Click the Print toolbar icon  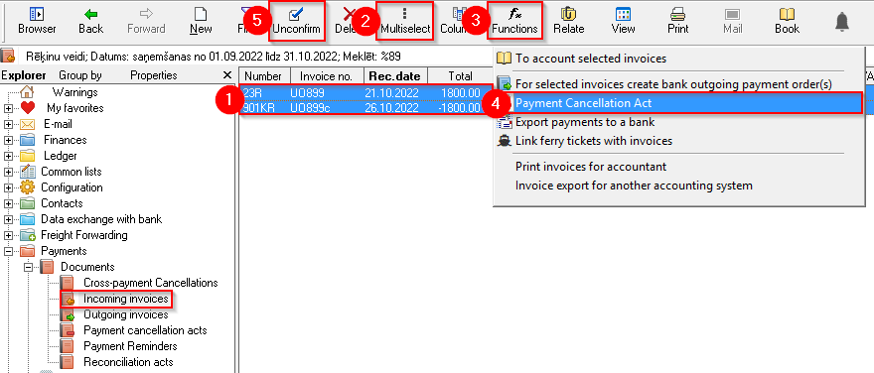[677, 21]
